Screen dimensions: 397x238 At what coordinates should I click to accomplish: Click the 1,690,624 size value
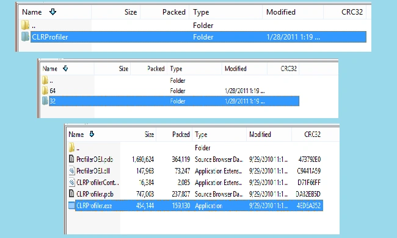point(143,159)
